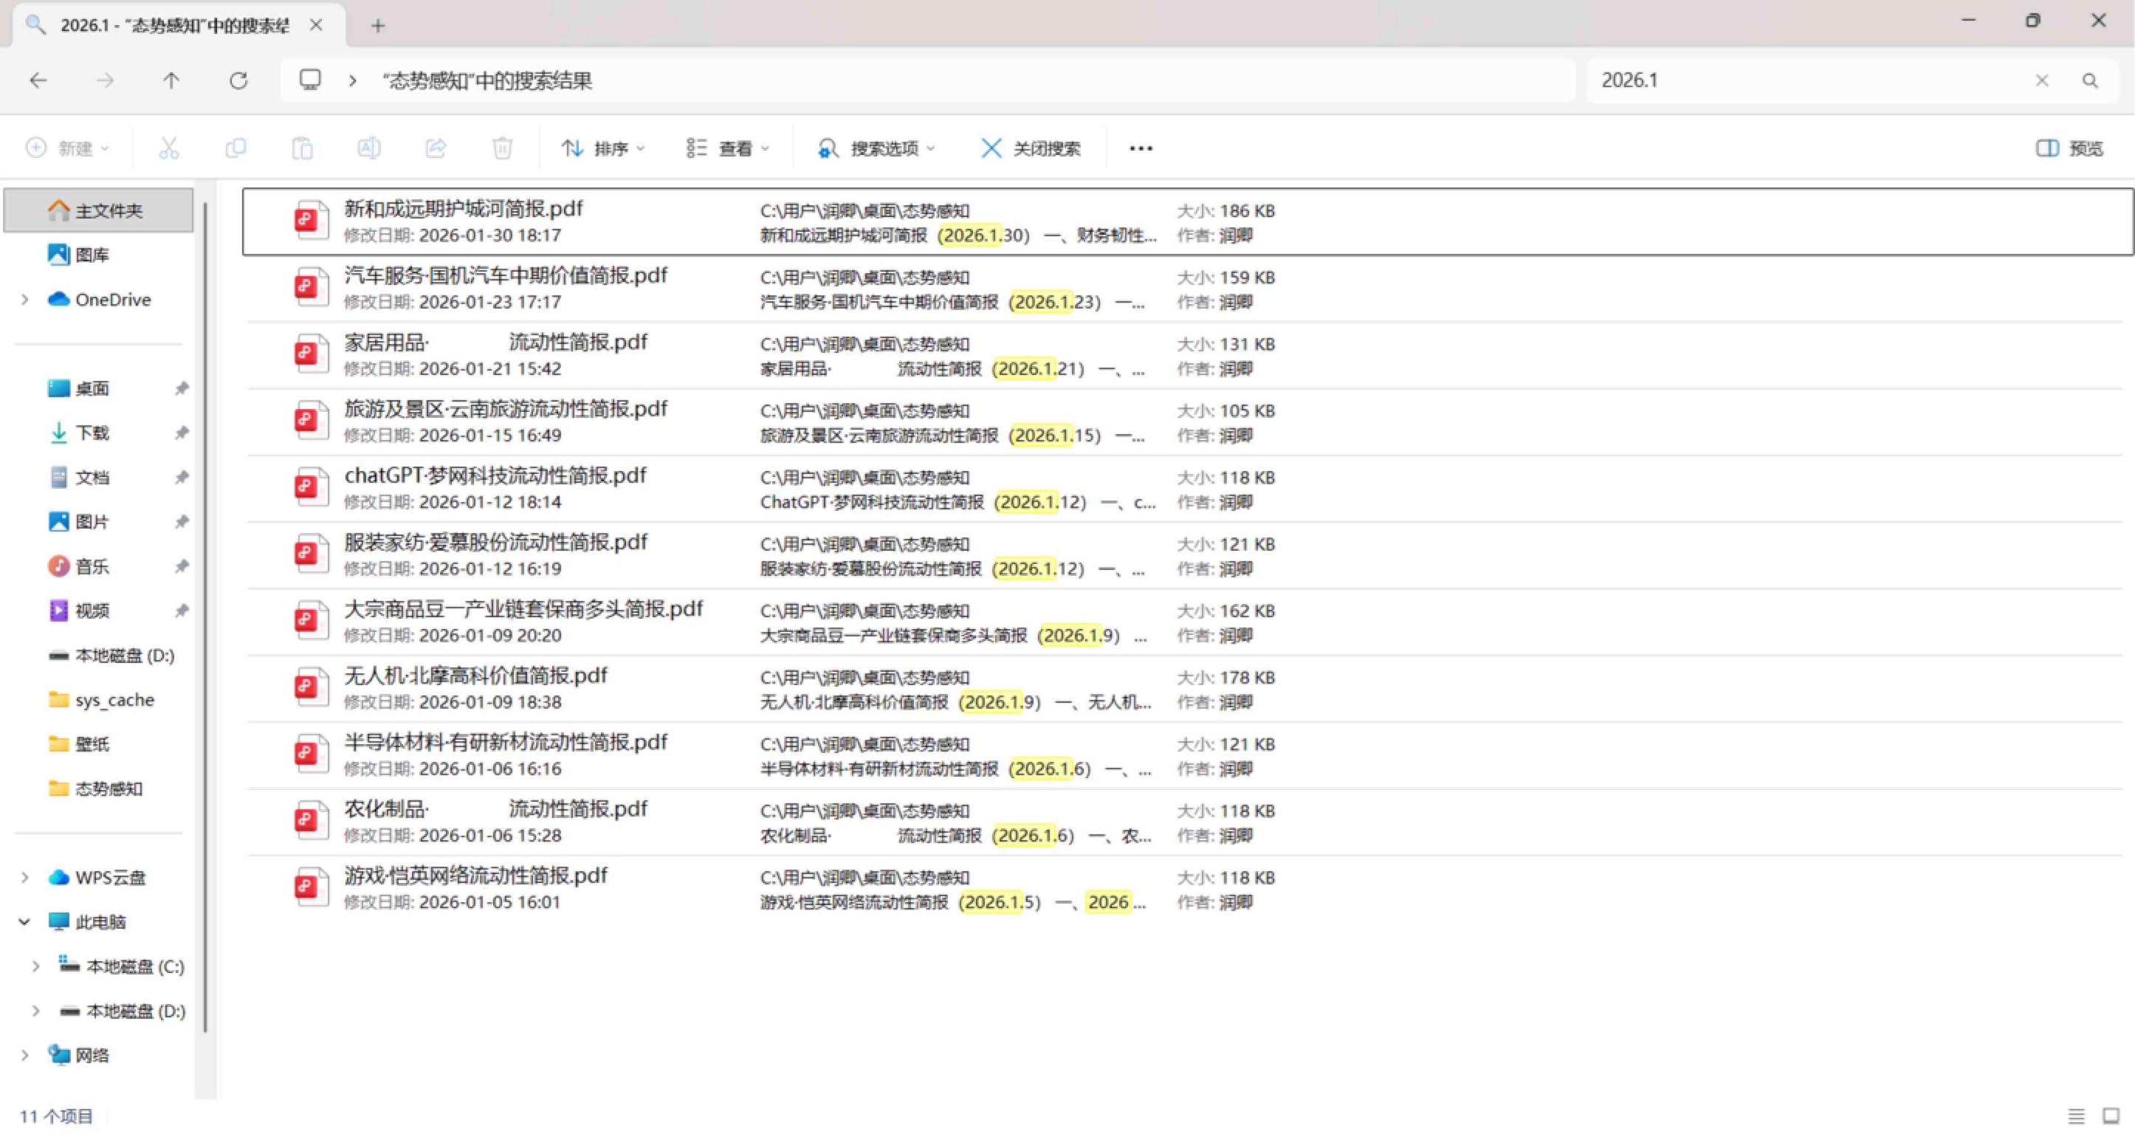Click the Cut scissors icon

click(x=168, y=148)
